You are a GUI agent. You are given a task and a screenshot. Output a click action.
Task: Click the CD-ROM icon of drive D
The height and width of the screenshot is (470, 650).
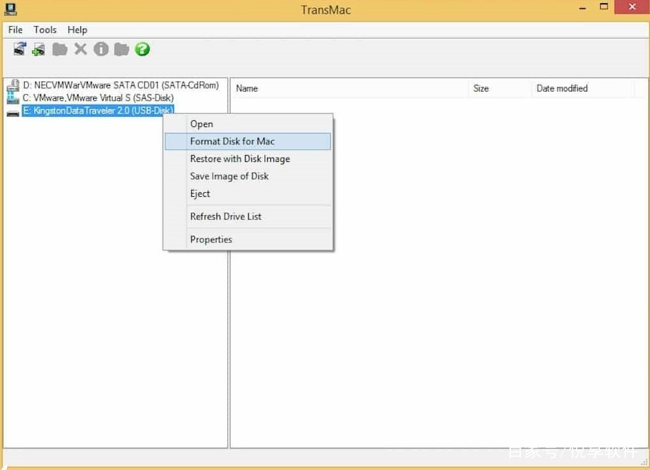coord(13,85)
